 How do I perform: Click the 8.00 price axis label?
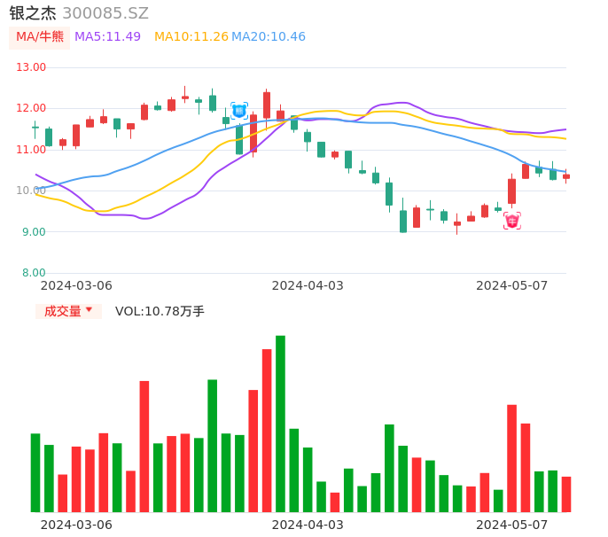(x=35, y=273)
